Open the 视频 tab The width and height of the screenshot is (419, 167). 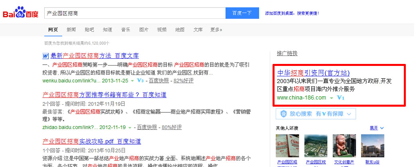(162, 30)
